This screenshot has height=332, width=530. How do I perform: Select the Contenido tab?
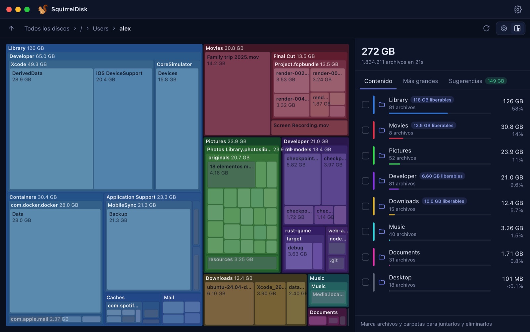[378, 81]
